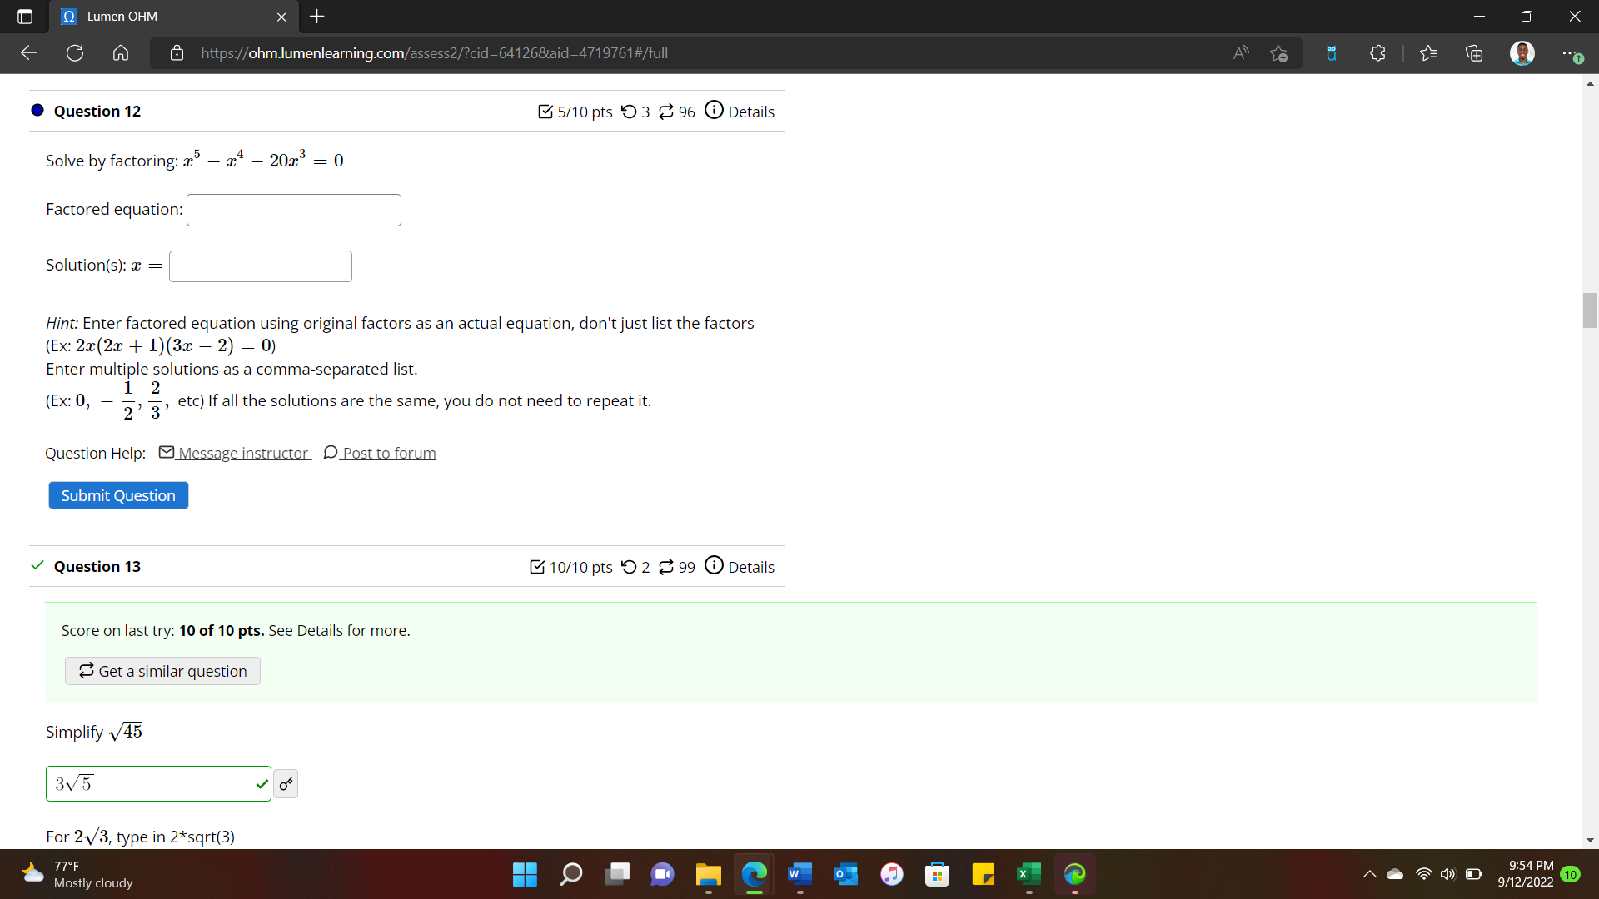Click the Favorites star list icon
This screenshot has width=1599, height=899.
tap(1428, 53)
